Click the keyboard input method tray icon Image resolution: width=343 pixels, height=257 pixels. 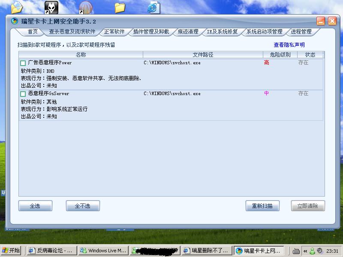296,251
